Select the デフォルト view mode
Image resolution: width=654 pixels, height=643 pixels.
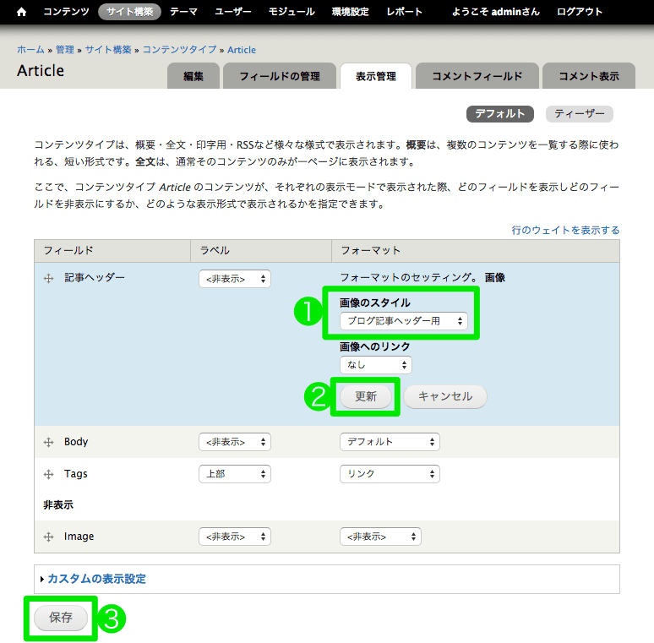click(499, 114)
